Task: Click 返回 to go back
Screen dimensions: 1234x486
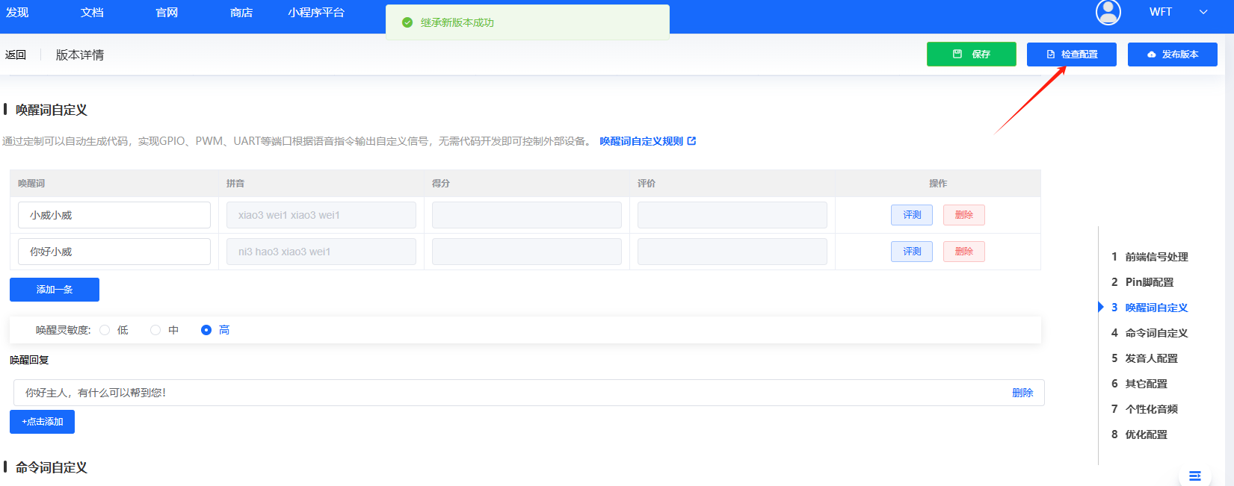Action: click(16, 54)
